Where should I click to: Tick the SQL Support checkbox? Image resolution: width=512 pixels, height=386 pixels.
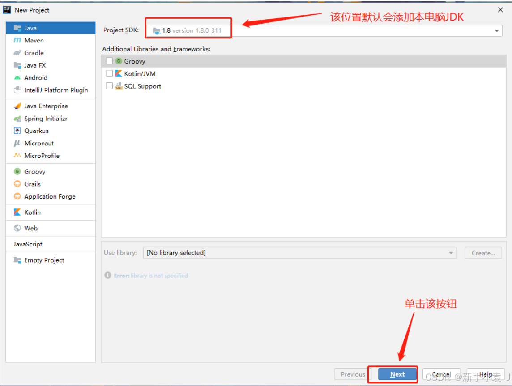109,86
